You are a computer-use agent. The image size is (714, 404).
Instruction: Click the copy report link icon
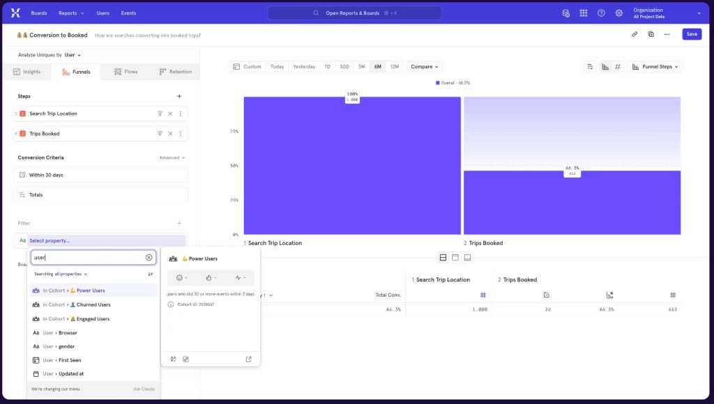click(635, 34)
